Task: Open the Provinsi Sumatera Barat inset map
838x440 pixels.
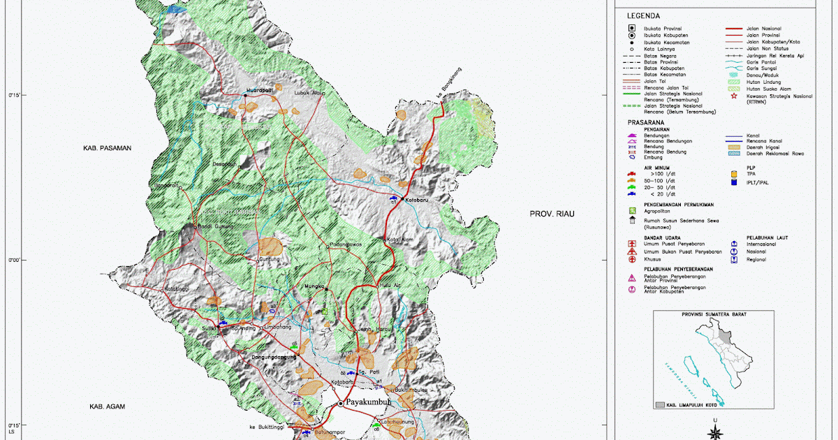Action: tap(713, 361)
